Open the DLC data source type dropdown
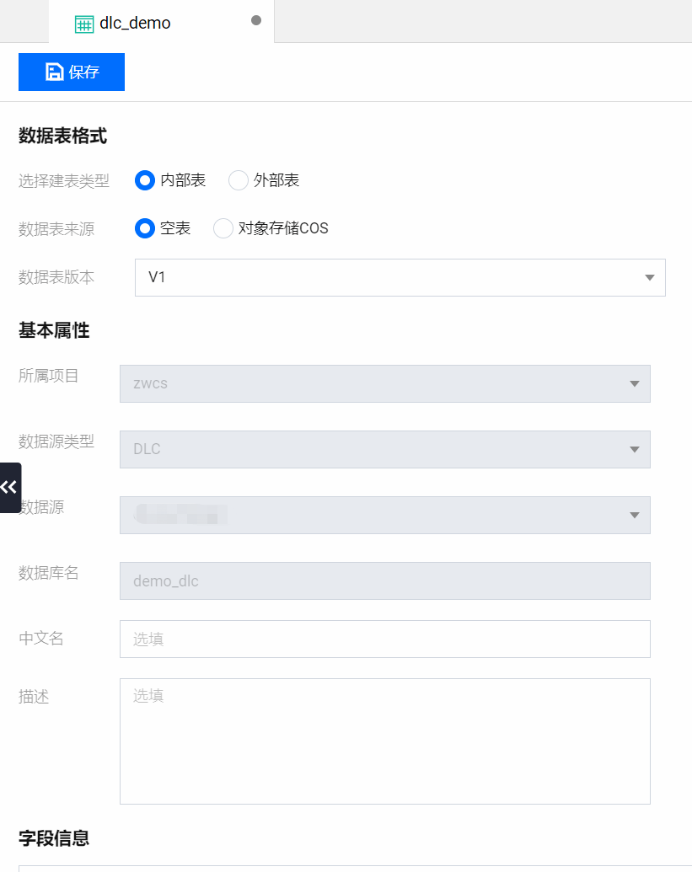This screenshot has width=692, height=872. click(371, 449)
